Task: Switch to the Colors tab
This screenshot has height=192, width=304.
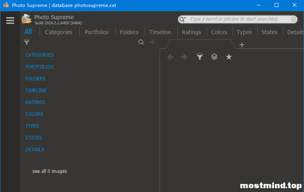Action: click(x=219, y=32)
